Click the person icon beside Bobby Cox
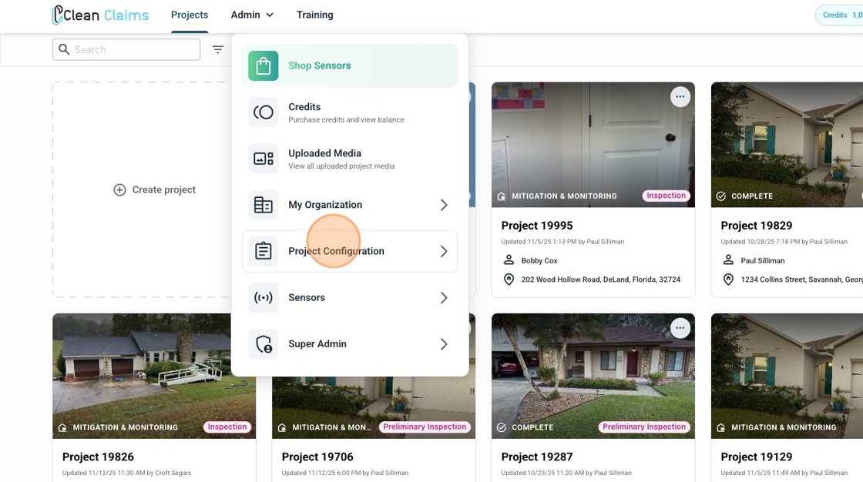 (509, 259)
